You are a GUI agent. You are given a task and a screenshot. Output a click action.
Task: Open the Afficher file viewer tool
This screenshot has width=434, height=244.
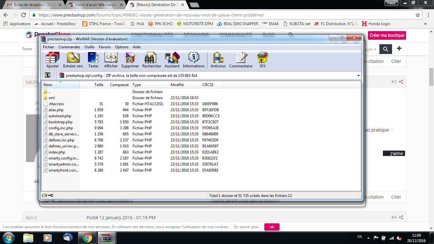(x=111, y=60)
